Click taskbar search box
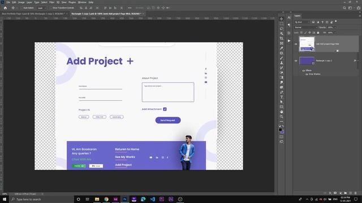The image size is (362, 203). (41, 199)
